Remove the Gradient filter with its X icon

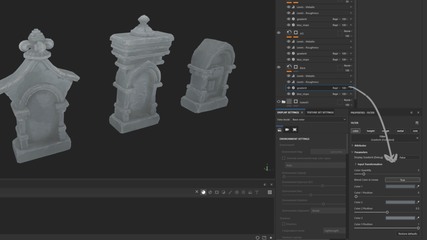pos(351,88)
